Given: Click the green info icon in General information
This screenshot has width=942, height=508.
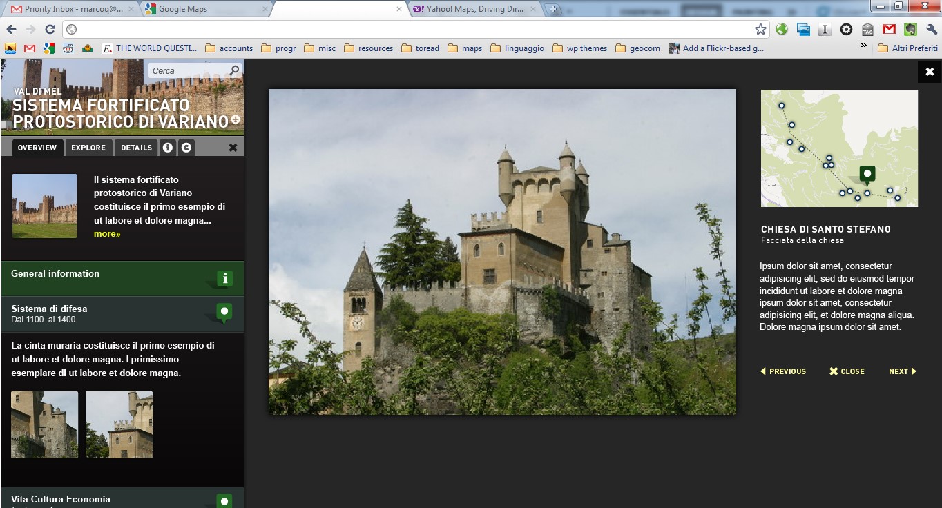Looking at the screenshot, I should [x=224, y=279].
